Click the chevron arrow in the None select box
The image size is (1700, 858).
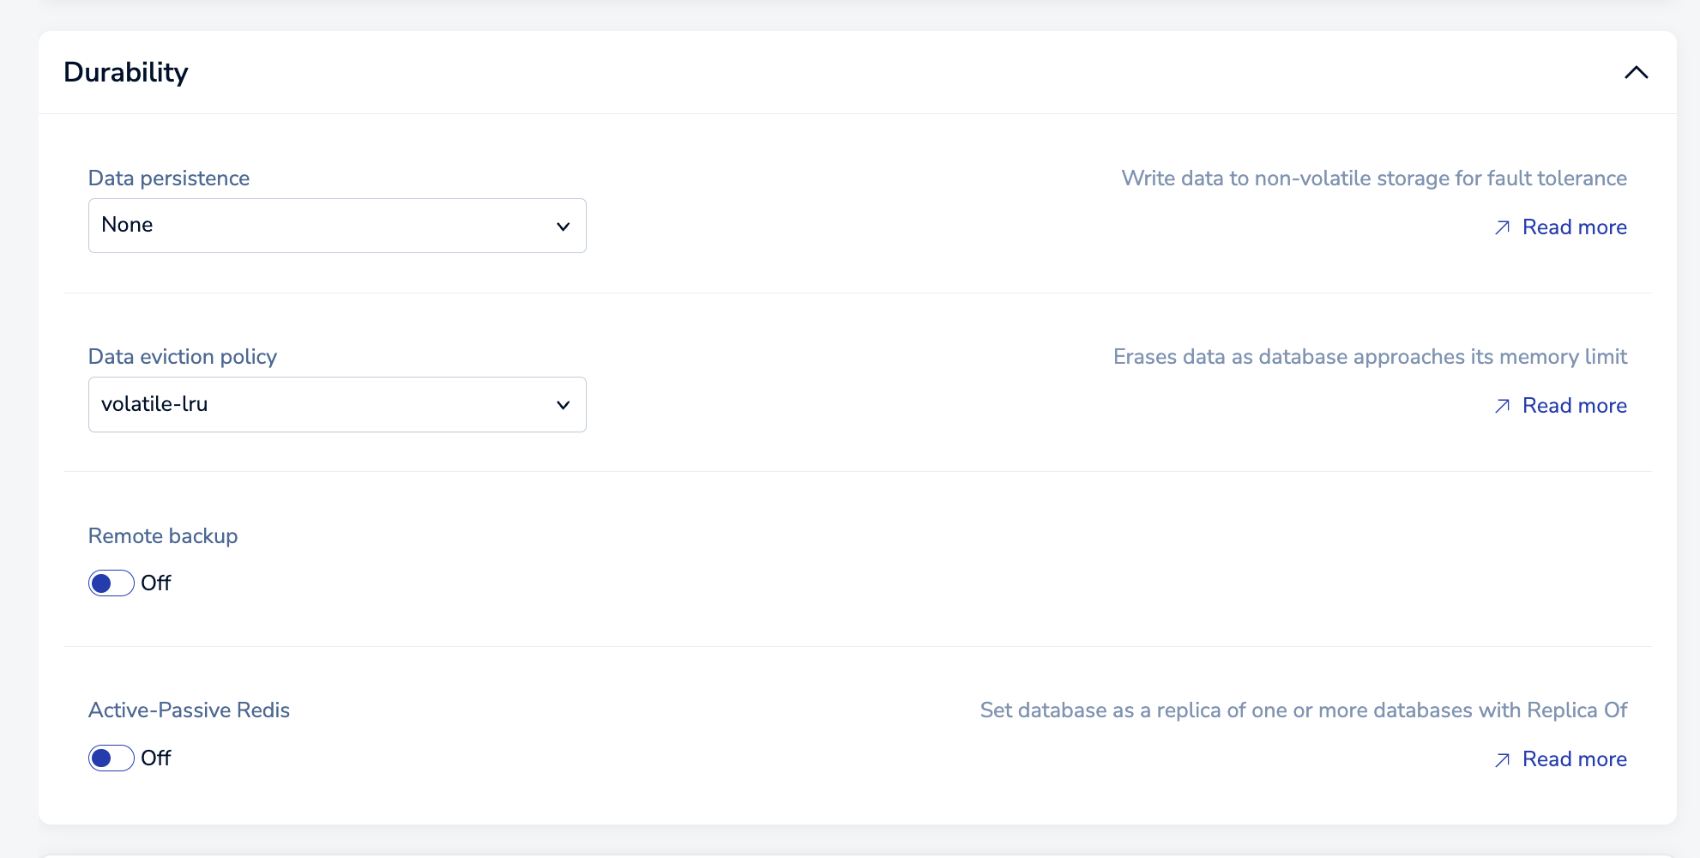click(x=563, y=227)
